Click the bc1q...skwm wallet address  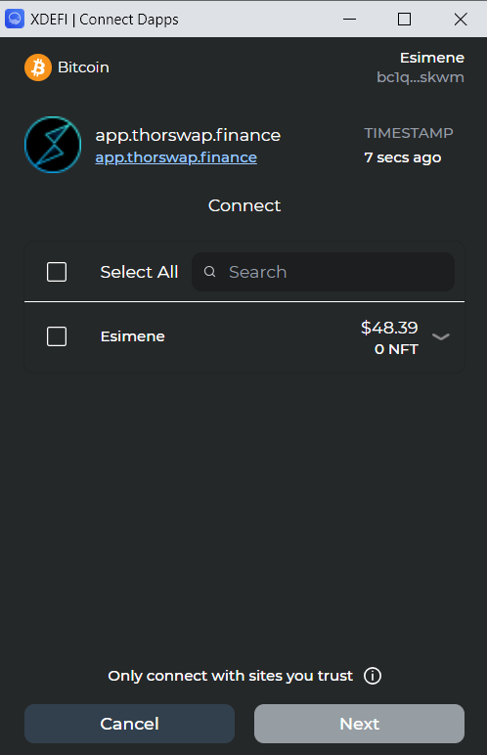point(421,77)
